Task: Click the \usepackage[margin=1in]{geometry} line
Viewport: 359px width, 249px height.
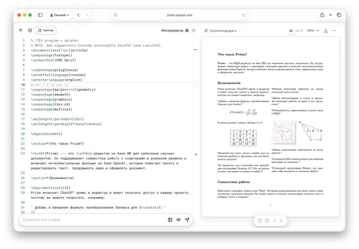Action: pos(63,90)
